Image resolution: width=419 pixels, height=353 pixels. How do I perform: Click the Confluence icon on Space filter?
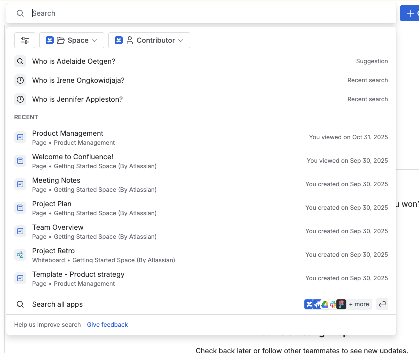coord(50,40)
